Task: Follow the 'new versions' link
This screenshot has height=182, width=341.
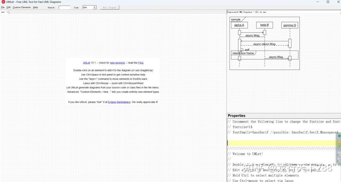Action: coord(117,63)
